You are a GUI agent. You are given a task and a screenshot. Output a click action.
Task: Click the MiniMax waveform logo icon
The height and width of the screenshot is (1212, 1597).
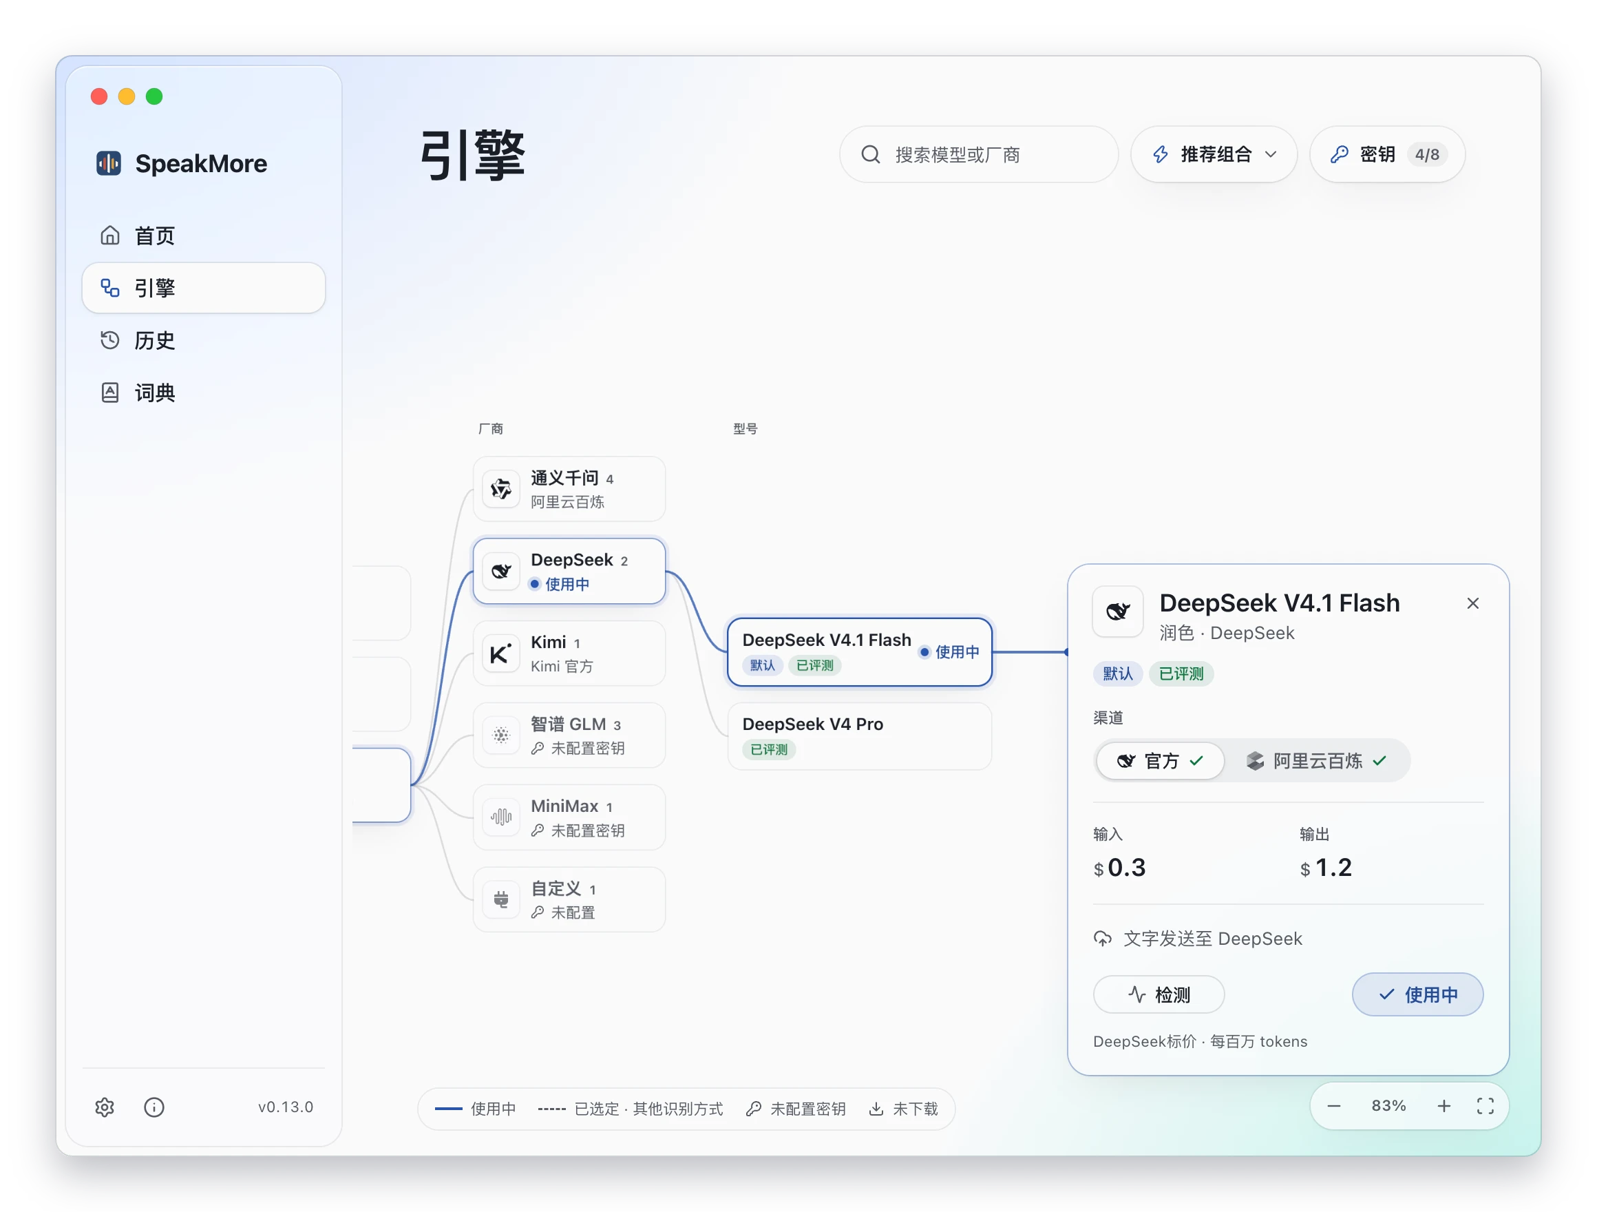coord(501,817)
